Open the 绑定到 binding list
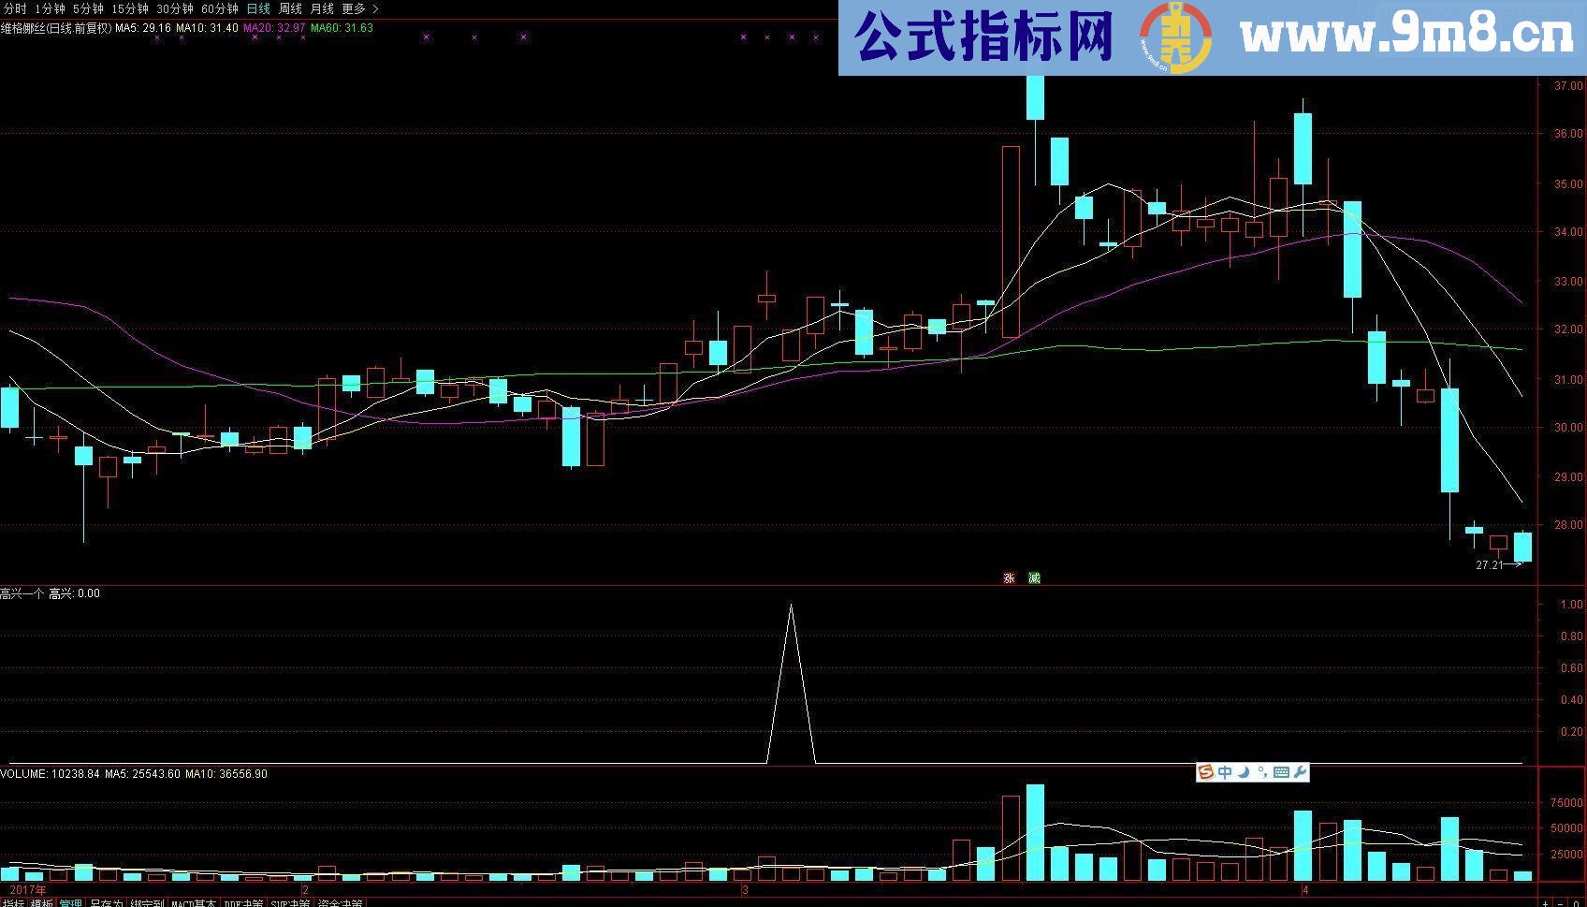The height and width of the screenshot is (907, 1587). [146, 901]
